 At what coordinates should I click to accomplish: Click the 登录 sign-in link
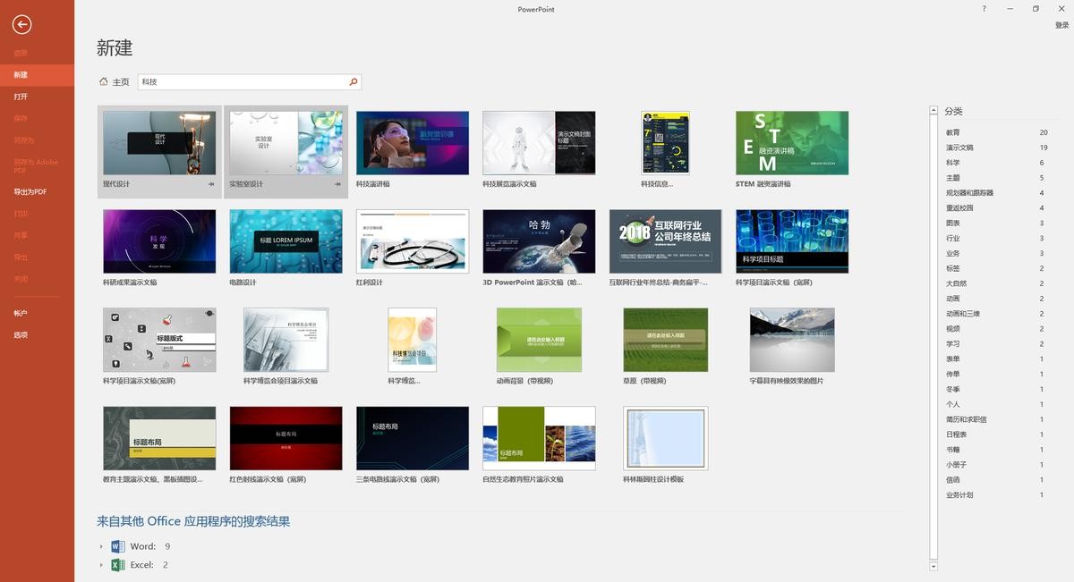(x=1061, y=26)
